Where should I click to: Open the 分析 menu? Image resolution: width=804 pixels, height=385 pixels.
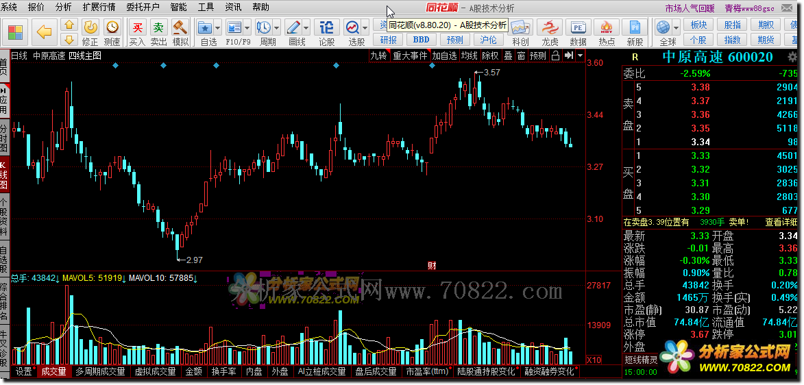click(x=64, y=7)
